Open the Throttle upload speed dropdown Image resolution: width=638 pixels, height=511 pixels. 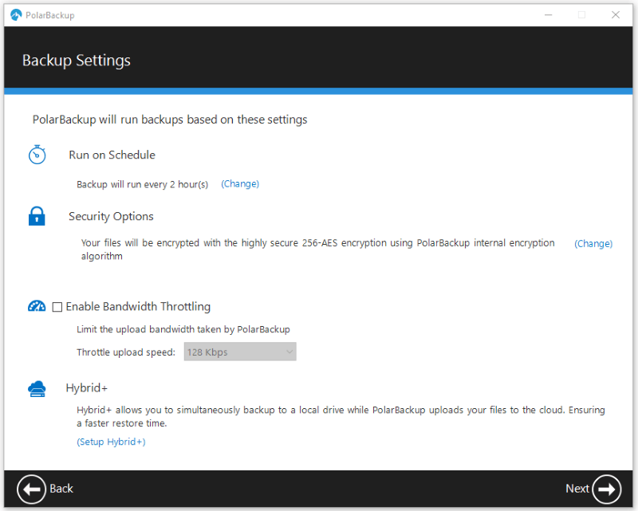(240, 352)
